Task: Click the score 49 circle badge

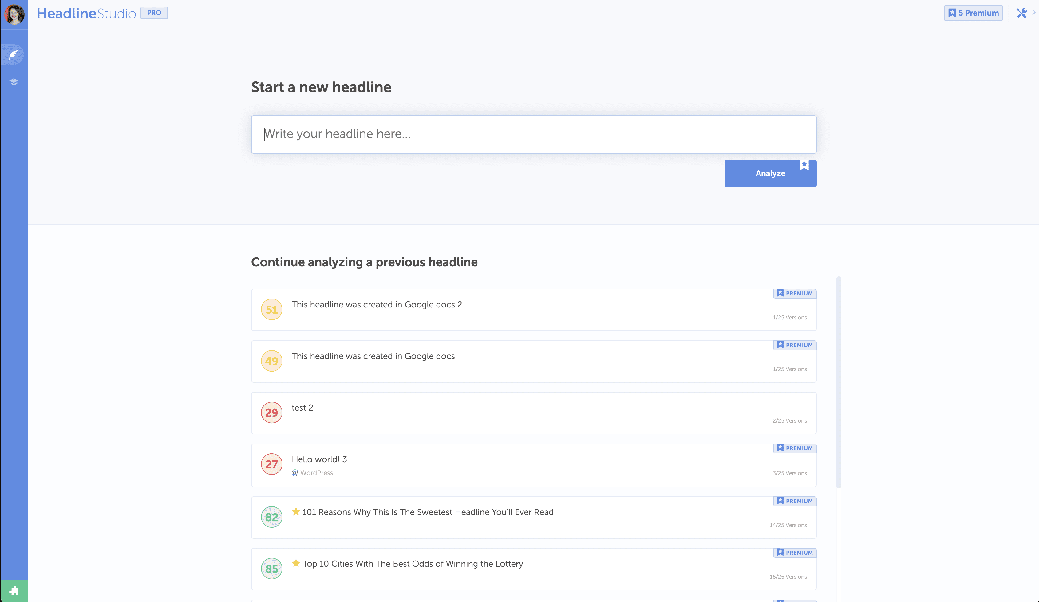Action: coord(271,361)
